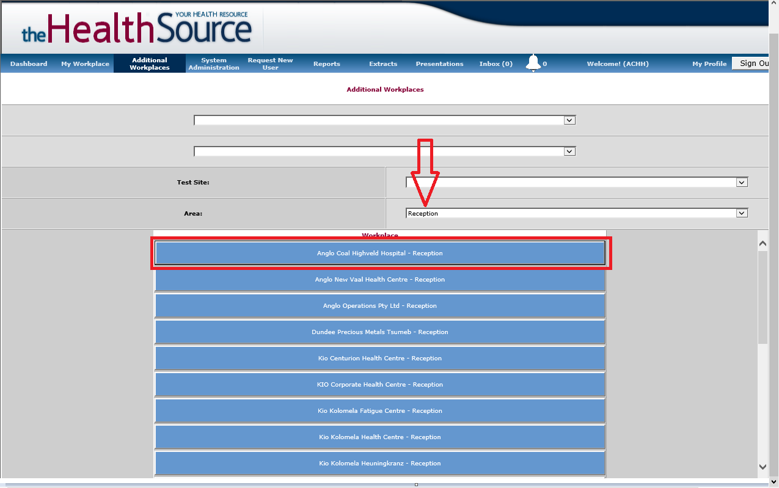779x488 pixels.
Task: Open KIO Corporate Health Centre - Reception
Action: click(x=380, y=384)
